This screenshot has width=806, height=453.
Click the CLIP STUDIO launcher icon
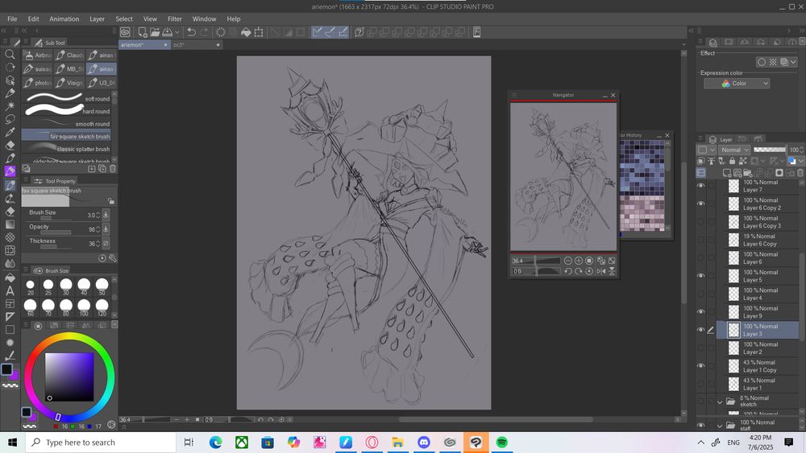coord(126,32)
